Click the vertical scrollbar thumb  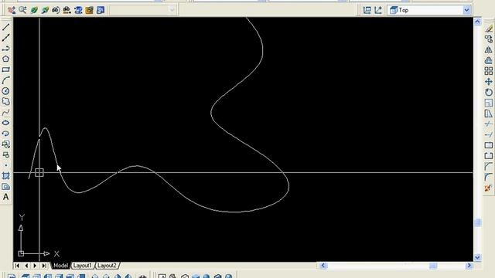pos(477,222)
